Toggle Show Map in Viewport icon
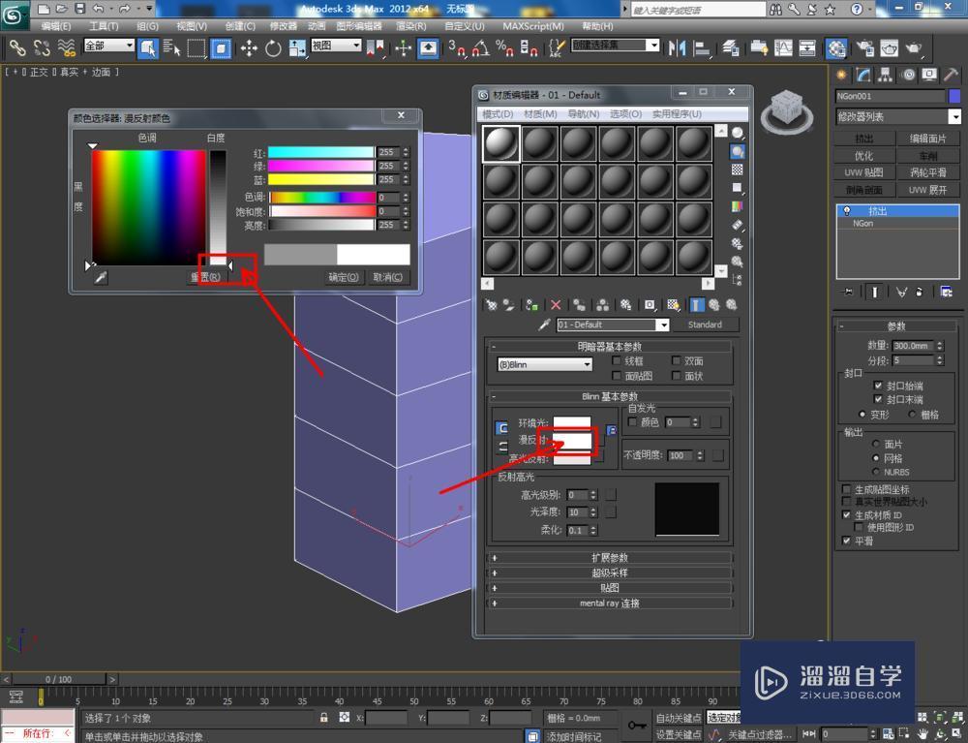Viewport: 968px width, 743px height. click(x=673, y=304)
